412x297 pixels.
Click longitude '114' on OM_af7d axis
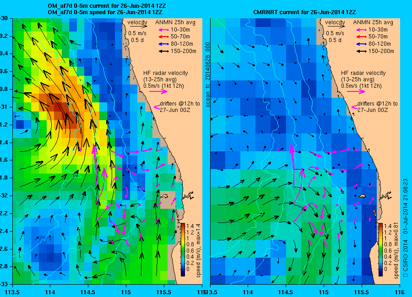click(x=50, y=292)
